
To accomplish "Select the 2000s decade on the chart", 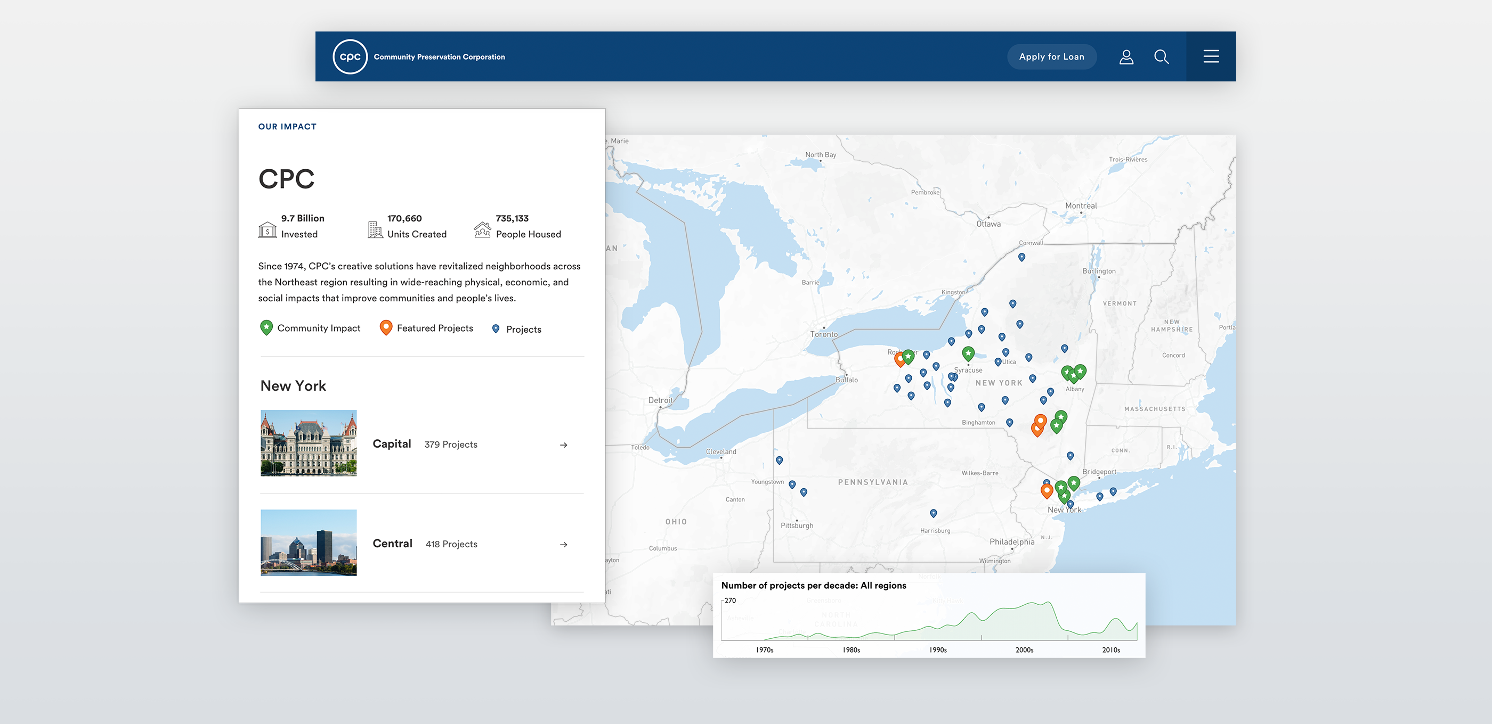I will (1025, 650).
